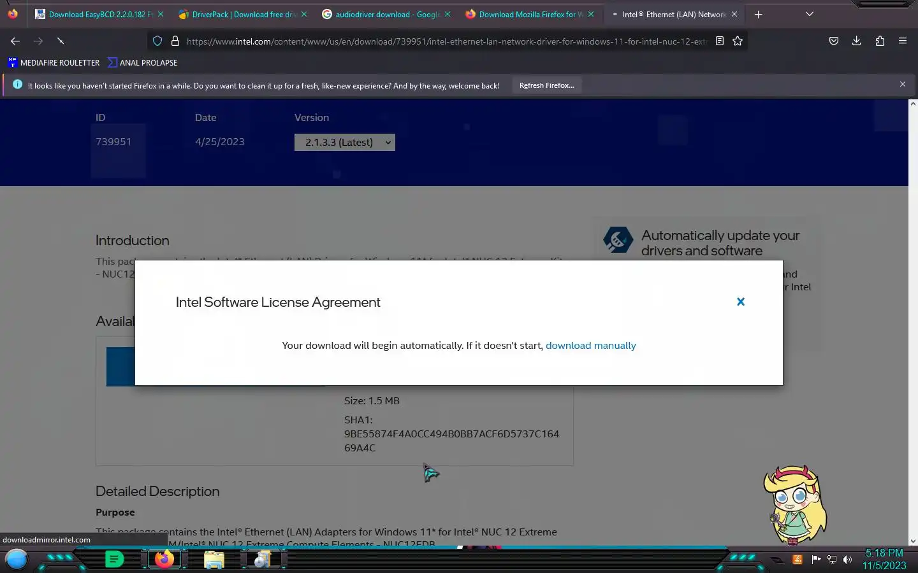Screen dimensions: 918x573
Task: Open a new tab with the plus button
Action: pos(758,14)
